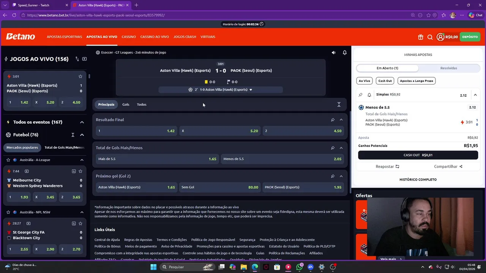Favorite the Melbourne City match star
This screenshot has width=486, height=273.
(x=80, y=171)
